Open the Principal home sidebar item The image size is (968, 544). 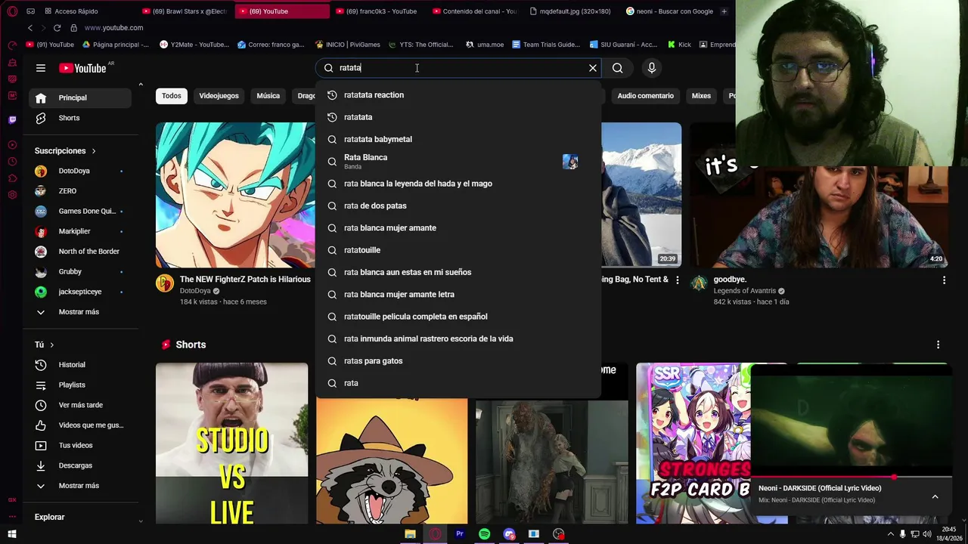point(80,97)
